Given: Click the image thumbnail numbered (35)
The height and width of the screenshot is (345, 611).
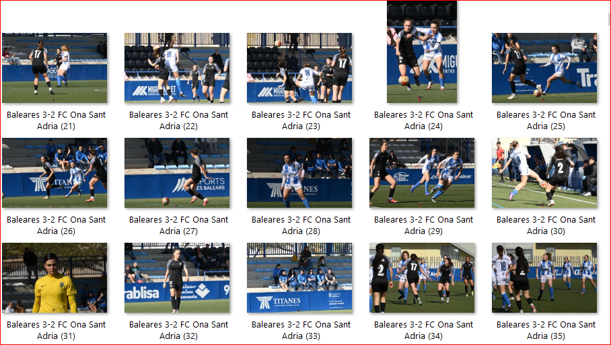Looking at the screenshot, I should pos(544,278).
